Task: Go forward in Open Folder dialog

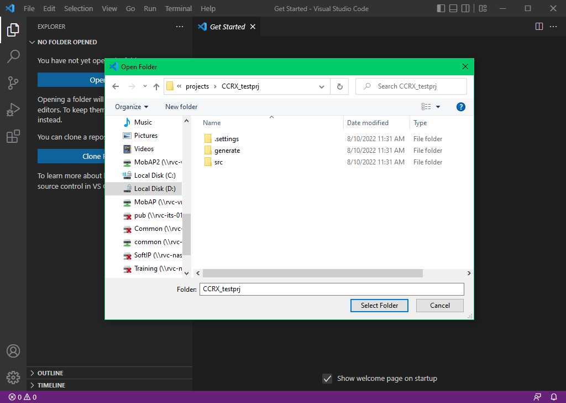Action: [x=132, y=86]
